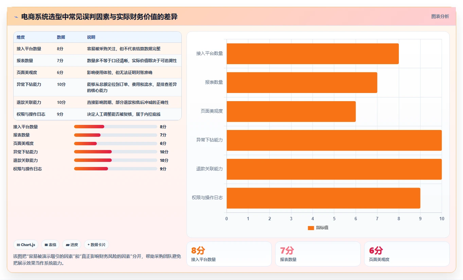Click the 0 tick on the chart x-axis

(227, 219)
